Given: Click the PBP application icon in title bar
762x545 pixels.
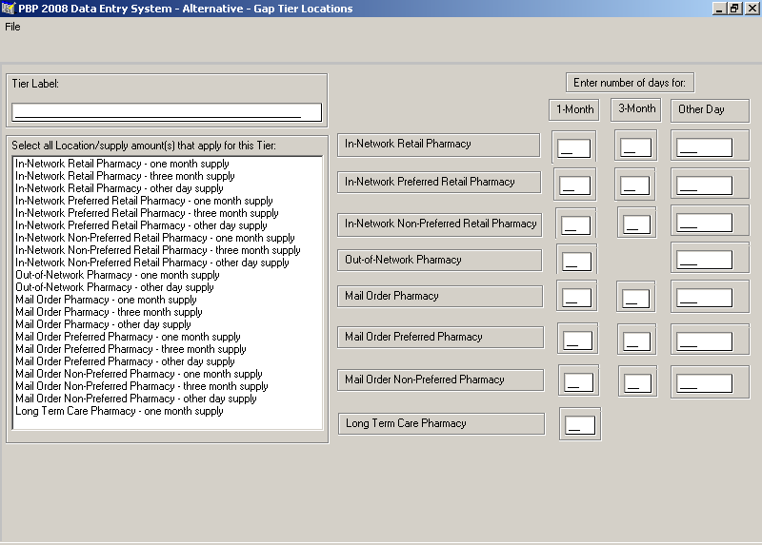Looking at the screenshot, I should point(9,9).
